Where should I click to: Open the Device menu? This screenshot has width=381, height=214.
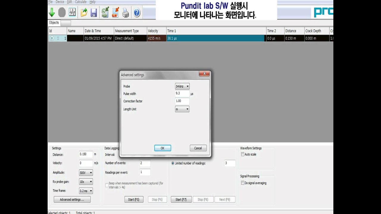point(60,2)
